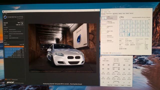
Task: Switch to Performance tab in Task Manager
Action: pyautogui.click(x=109, y=14)
